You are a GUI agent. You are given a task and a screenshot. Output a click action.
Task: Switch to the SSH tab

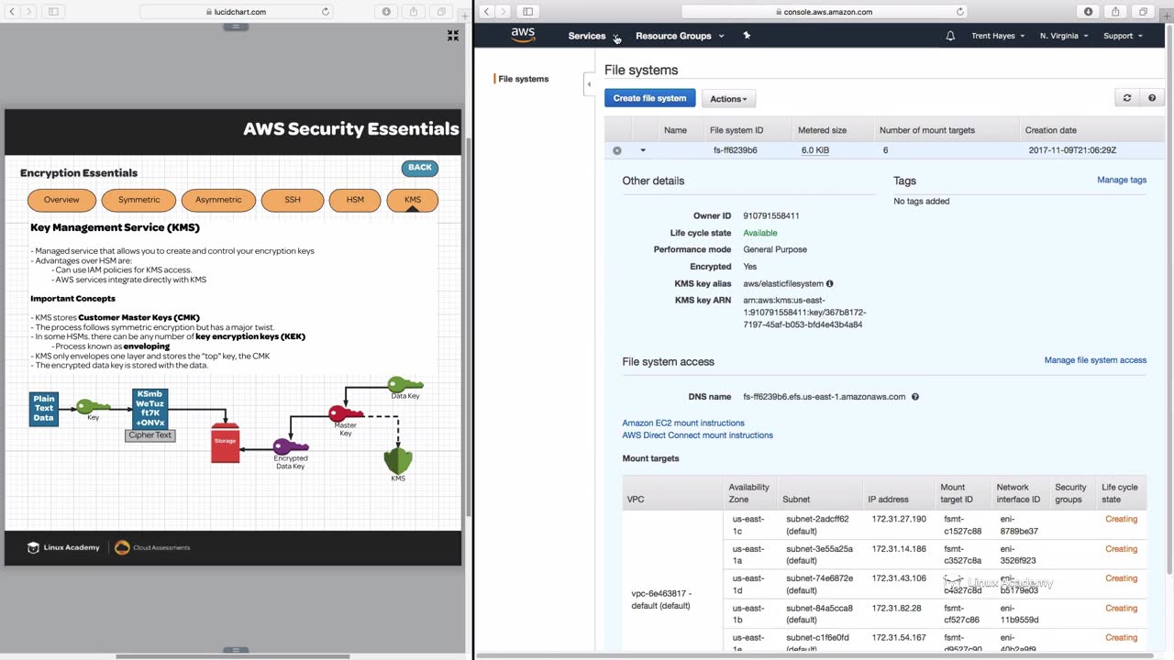[x=293, y=200]
